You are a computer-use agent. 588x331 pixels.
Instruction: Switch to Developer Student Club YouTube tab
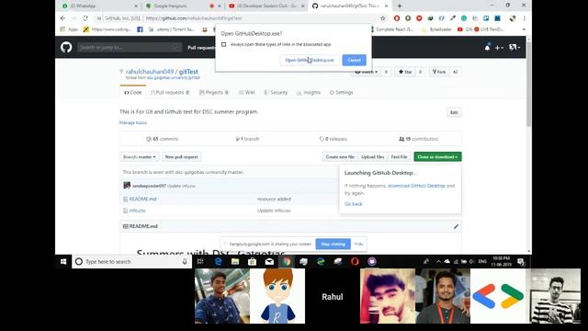pyautogui.click(x=266, y=6)
